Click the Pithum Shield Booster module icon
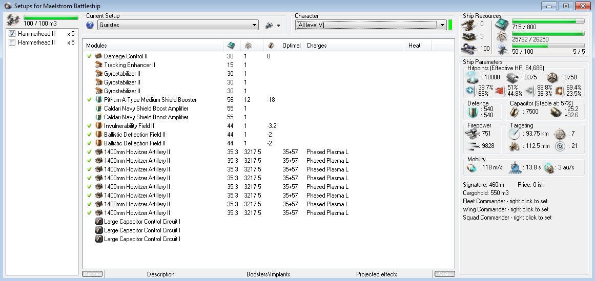Screen dimensions: 595x281 (99, 100)
